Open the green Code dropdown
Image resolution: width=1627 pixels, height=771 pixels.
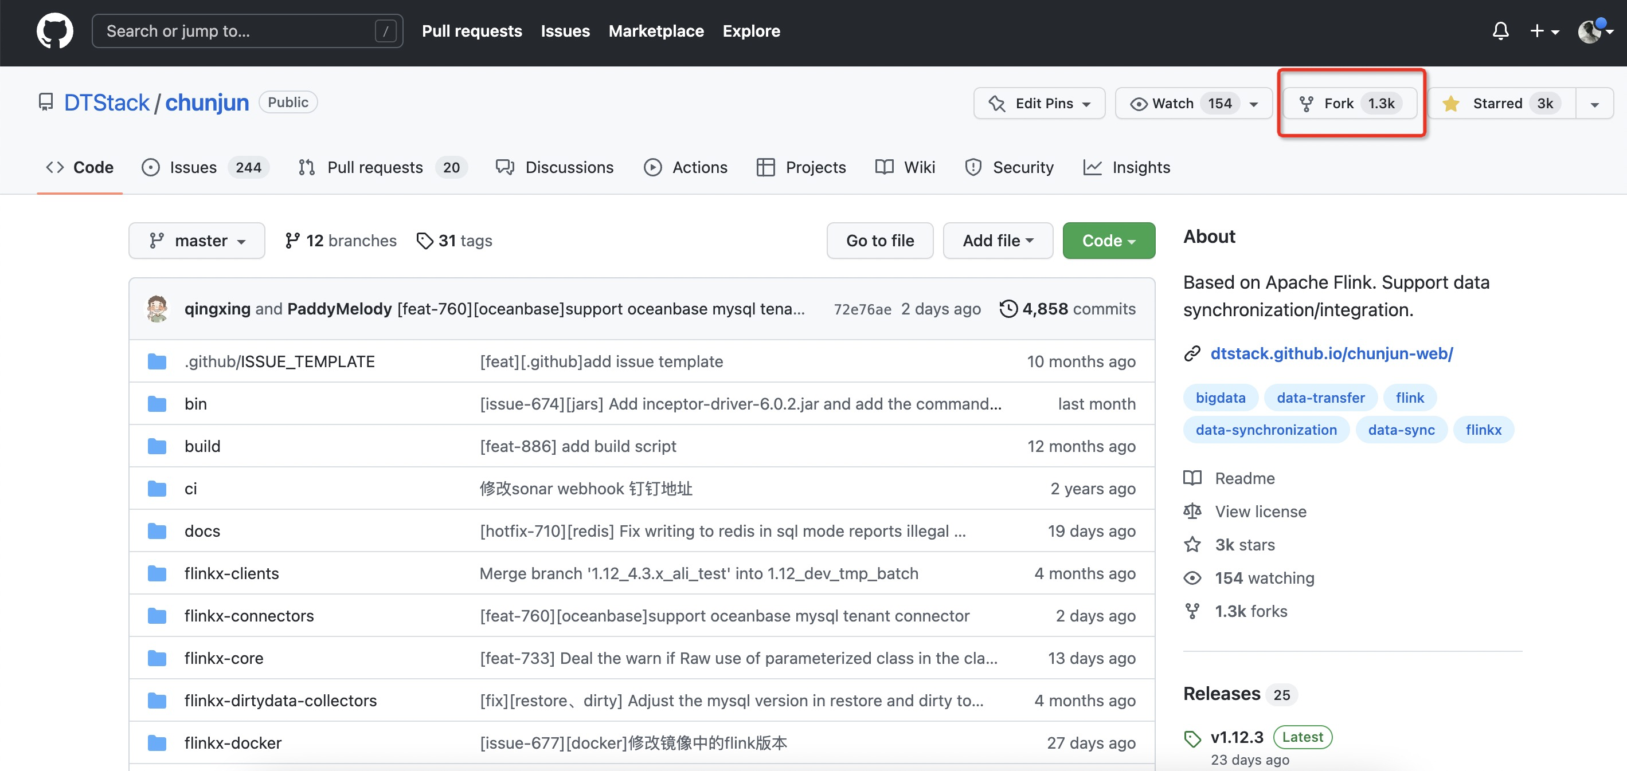[x=1108, y=241]
